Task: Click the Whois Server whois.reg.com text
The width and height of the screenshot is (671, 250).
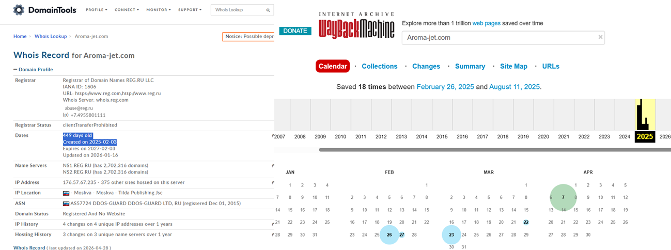Action: pos(96,100)
